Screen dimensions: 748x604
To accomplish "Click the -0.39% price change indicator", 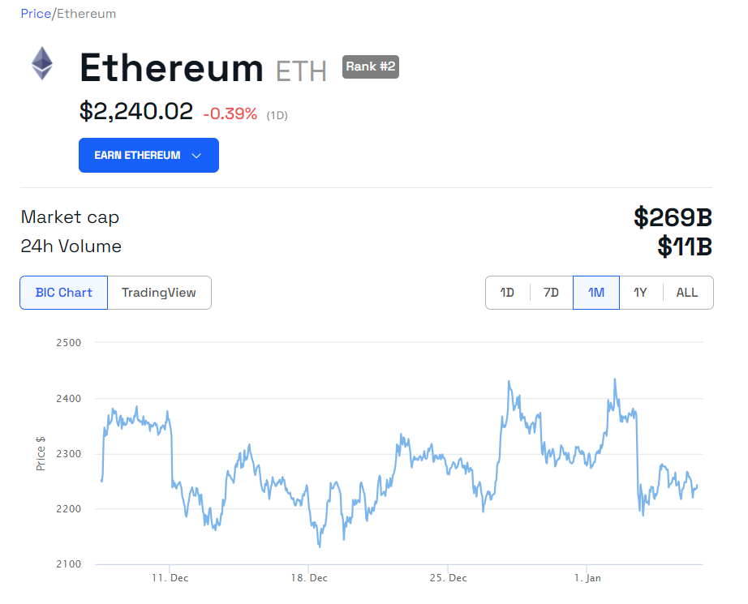I will (230, 114).
